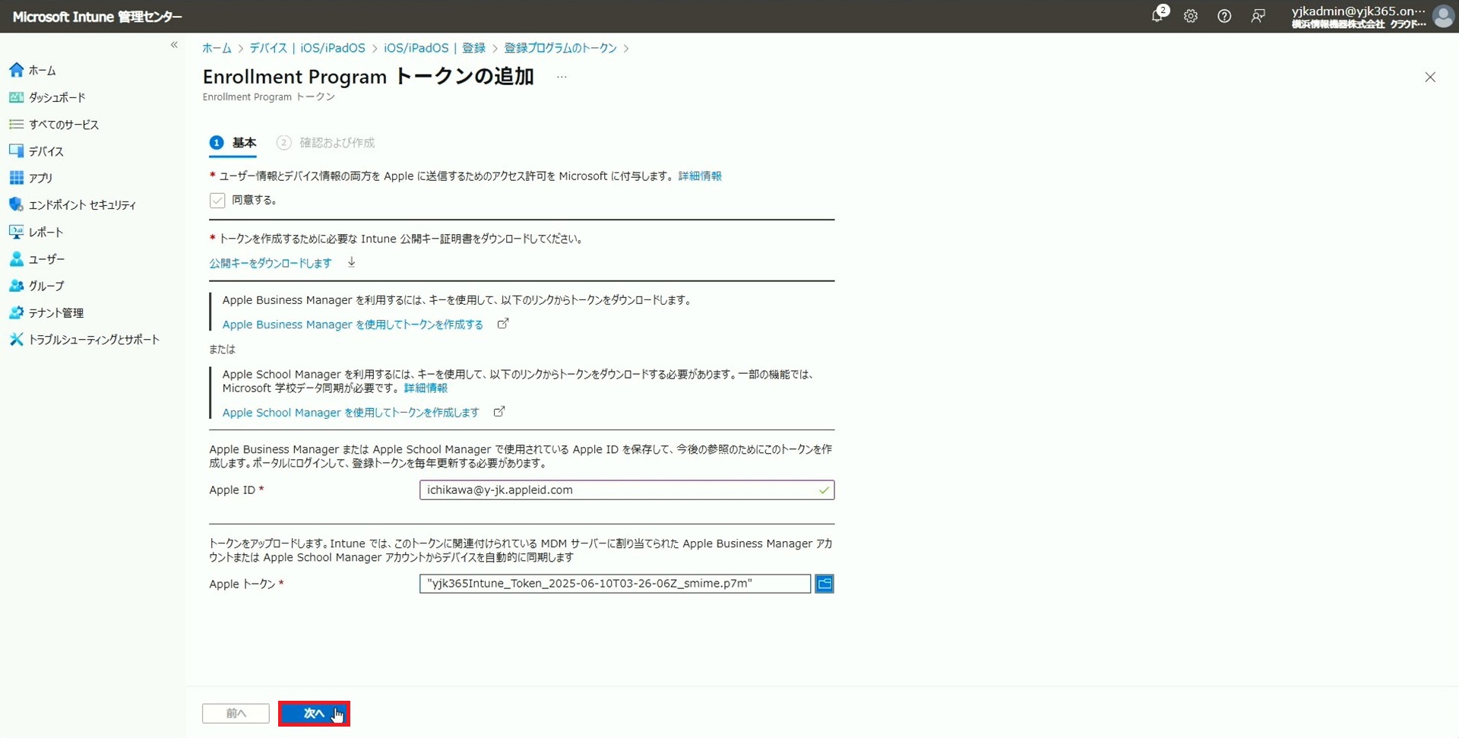Open 詳細情報 link about school data sync

point(426,388)
